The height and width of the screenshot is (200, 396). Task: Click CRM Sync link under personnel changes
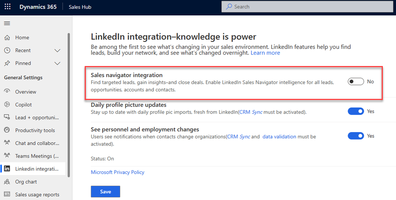click(239, 137)
